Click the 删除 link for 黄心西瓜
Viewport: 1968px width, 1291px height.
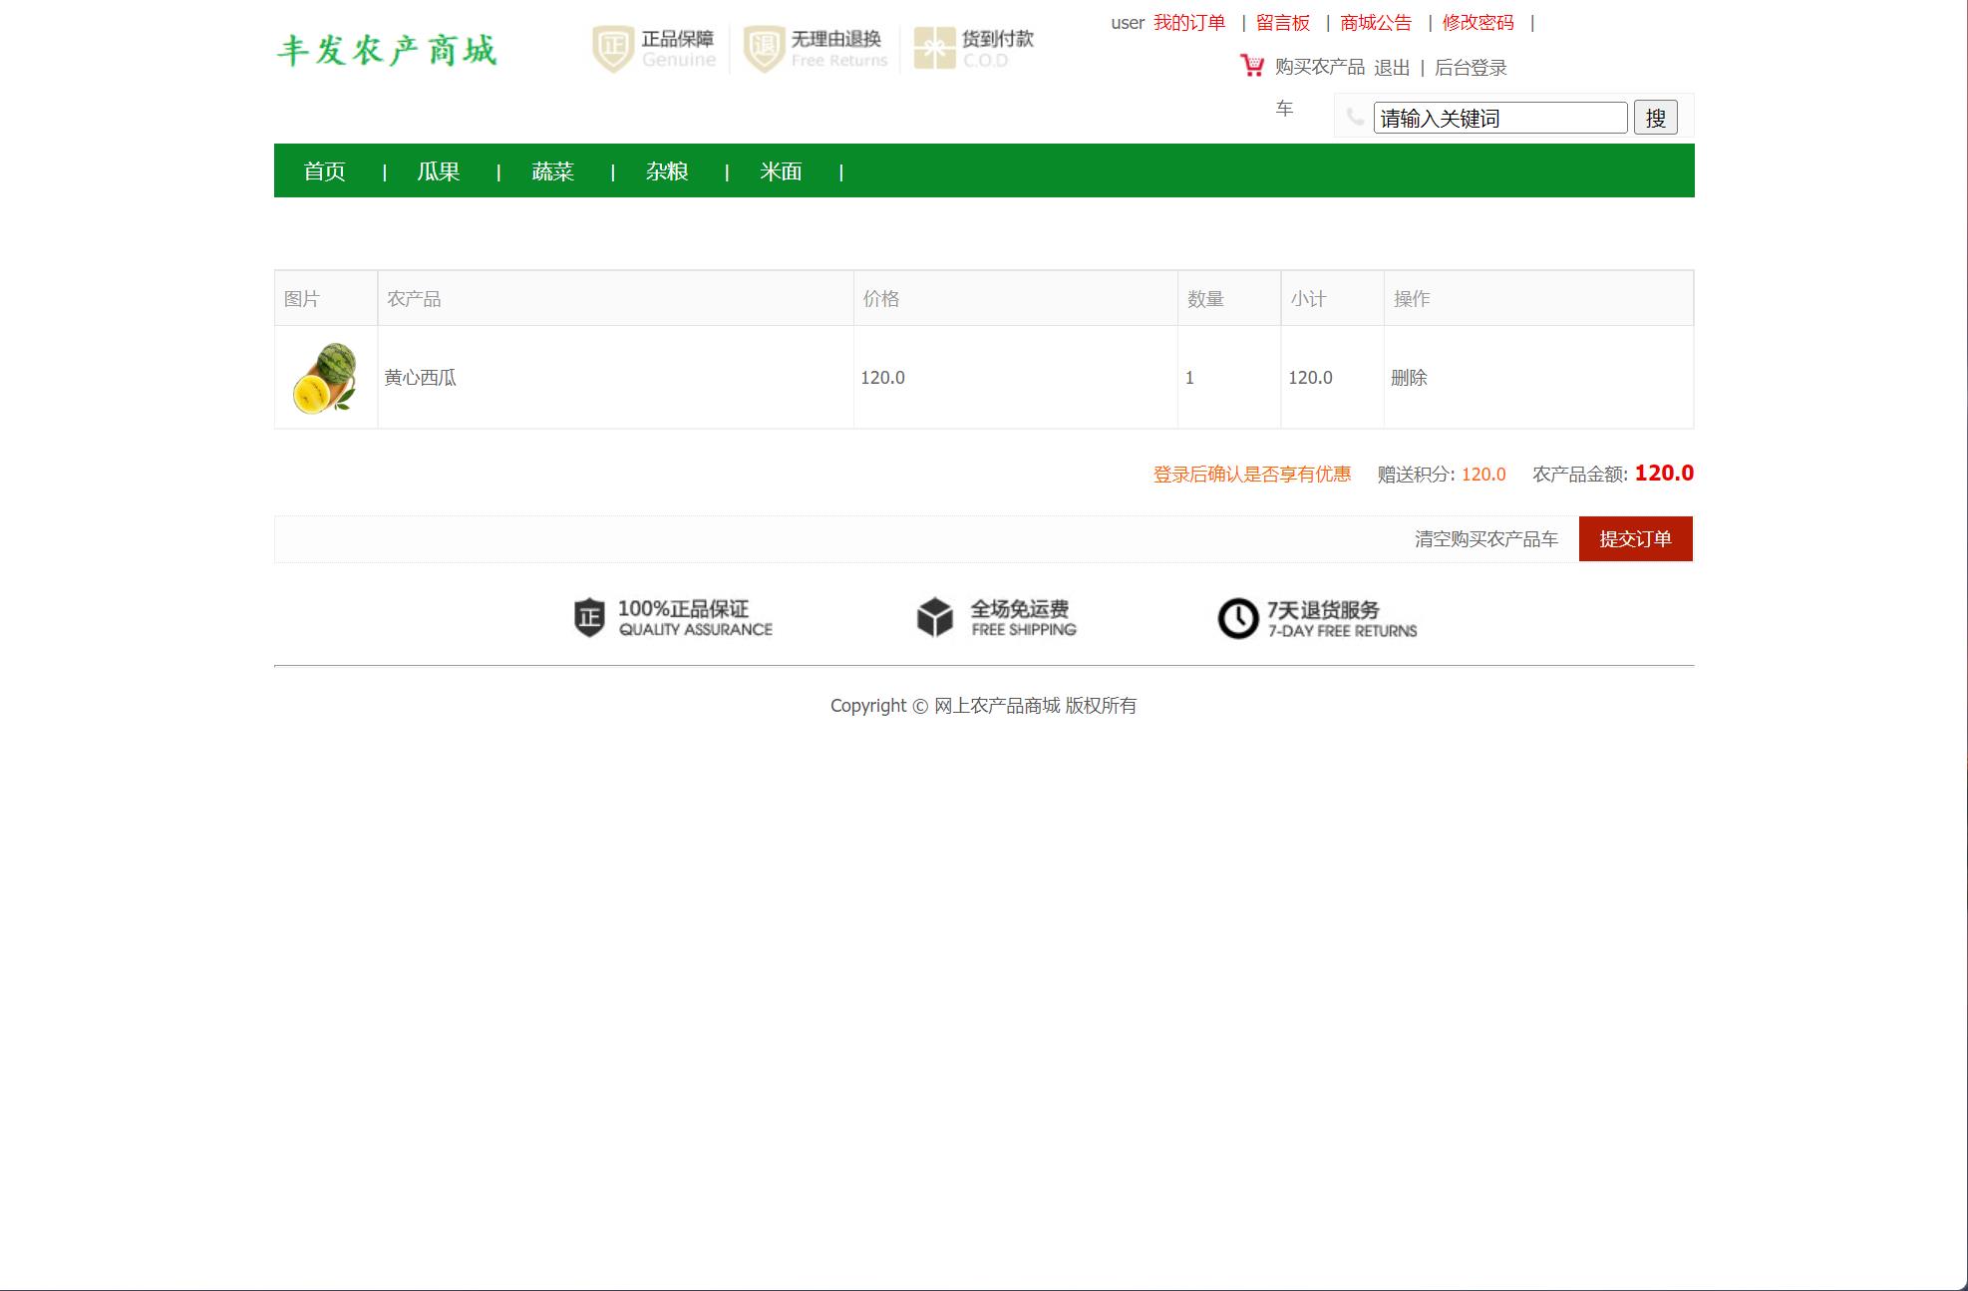coord(1406,377)
